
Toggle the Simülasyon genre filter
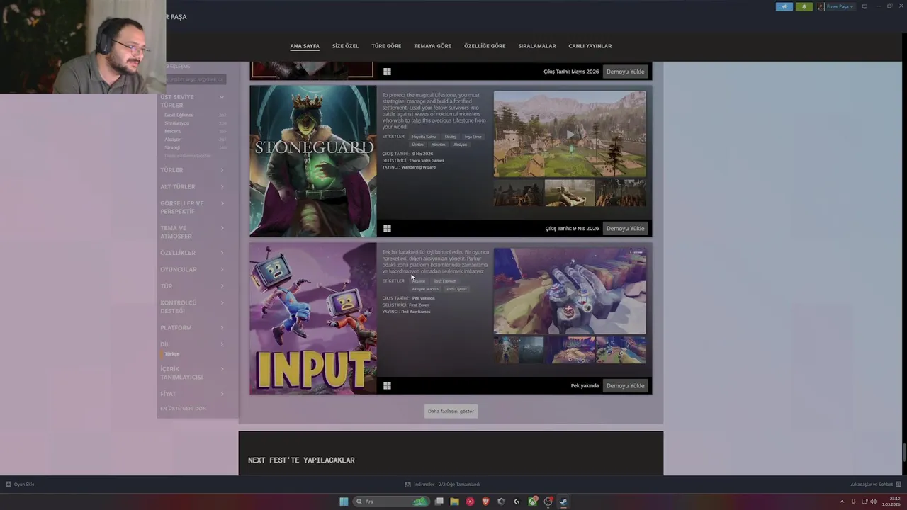coord(195,123)
